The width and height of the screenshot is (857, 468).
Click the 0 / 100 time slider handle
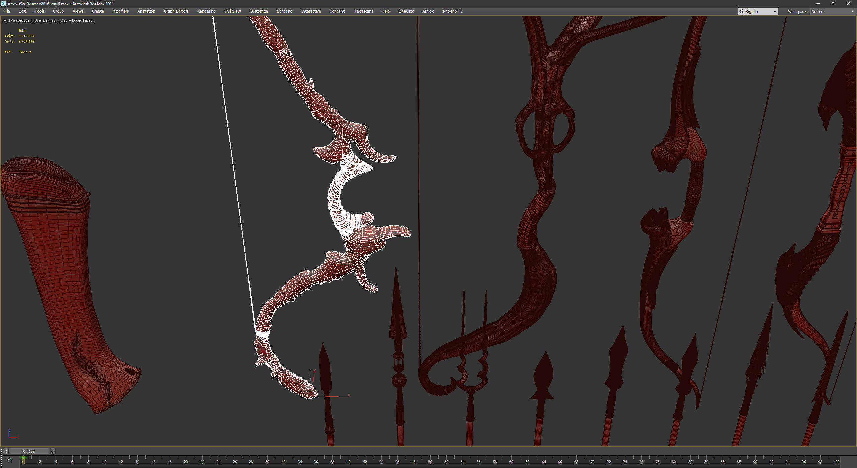click(x=29, y=451)
